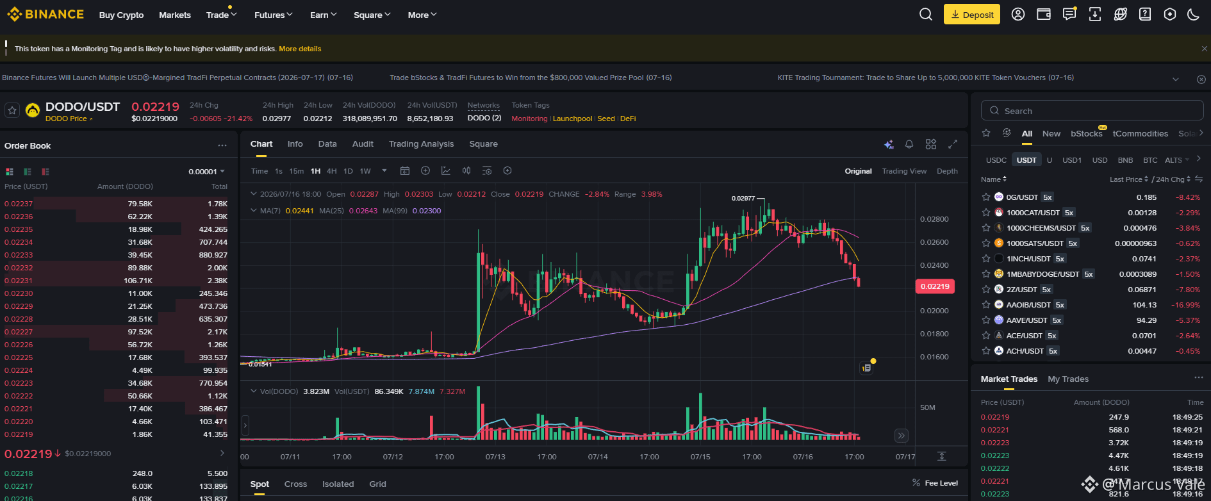Click the hexagon chart tool icon
The height and width of the screenshot is (501, 1211).
(x=507, y=171)
